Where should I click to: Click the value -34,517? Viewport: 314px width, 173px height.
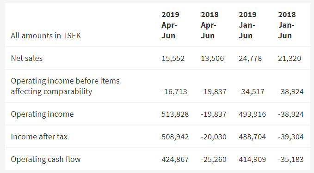[252, 92]
